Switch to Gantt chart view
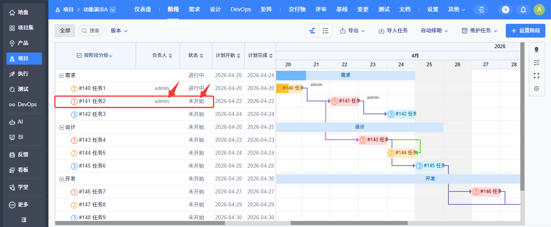 pos(312,31)
